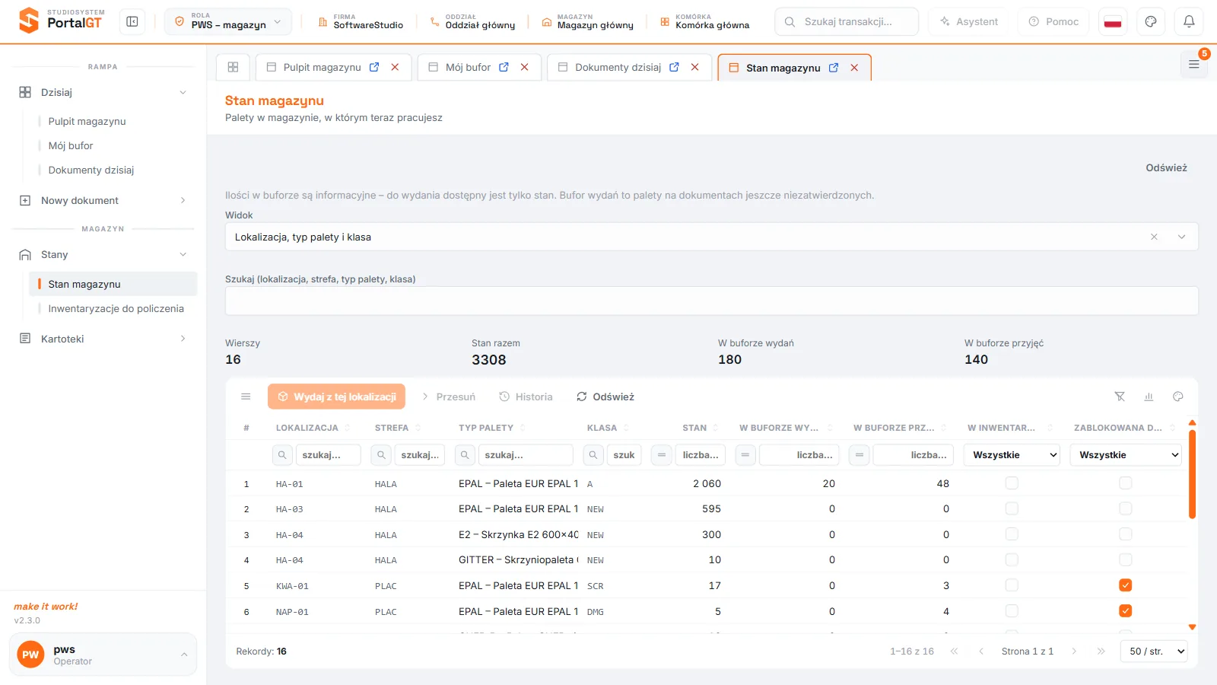This screenshot has width=1217, height=685.
Task: Open the grid palette settings icon
Action: (x=1178, y=397)
